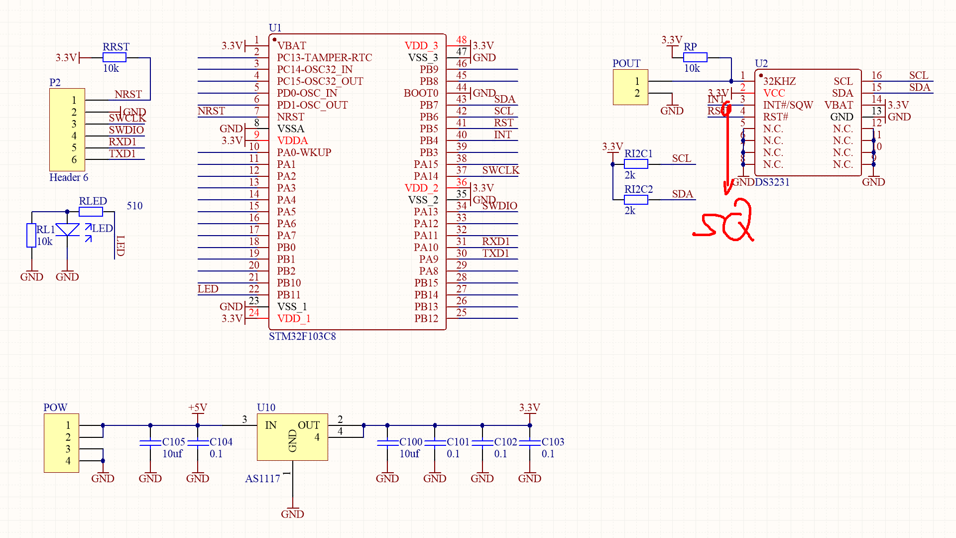Select the POW 4-pin connector
The width and height of the screenshot is (956, 538).
click(61, 443)
